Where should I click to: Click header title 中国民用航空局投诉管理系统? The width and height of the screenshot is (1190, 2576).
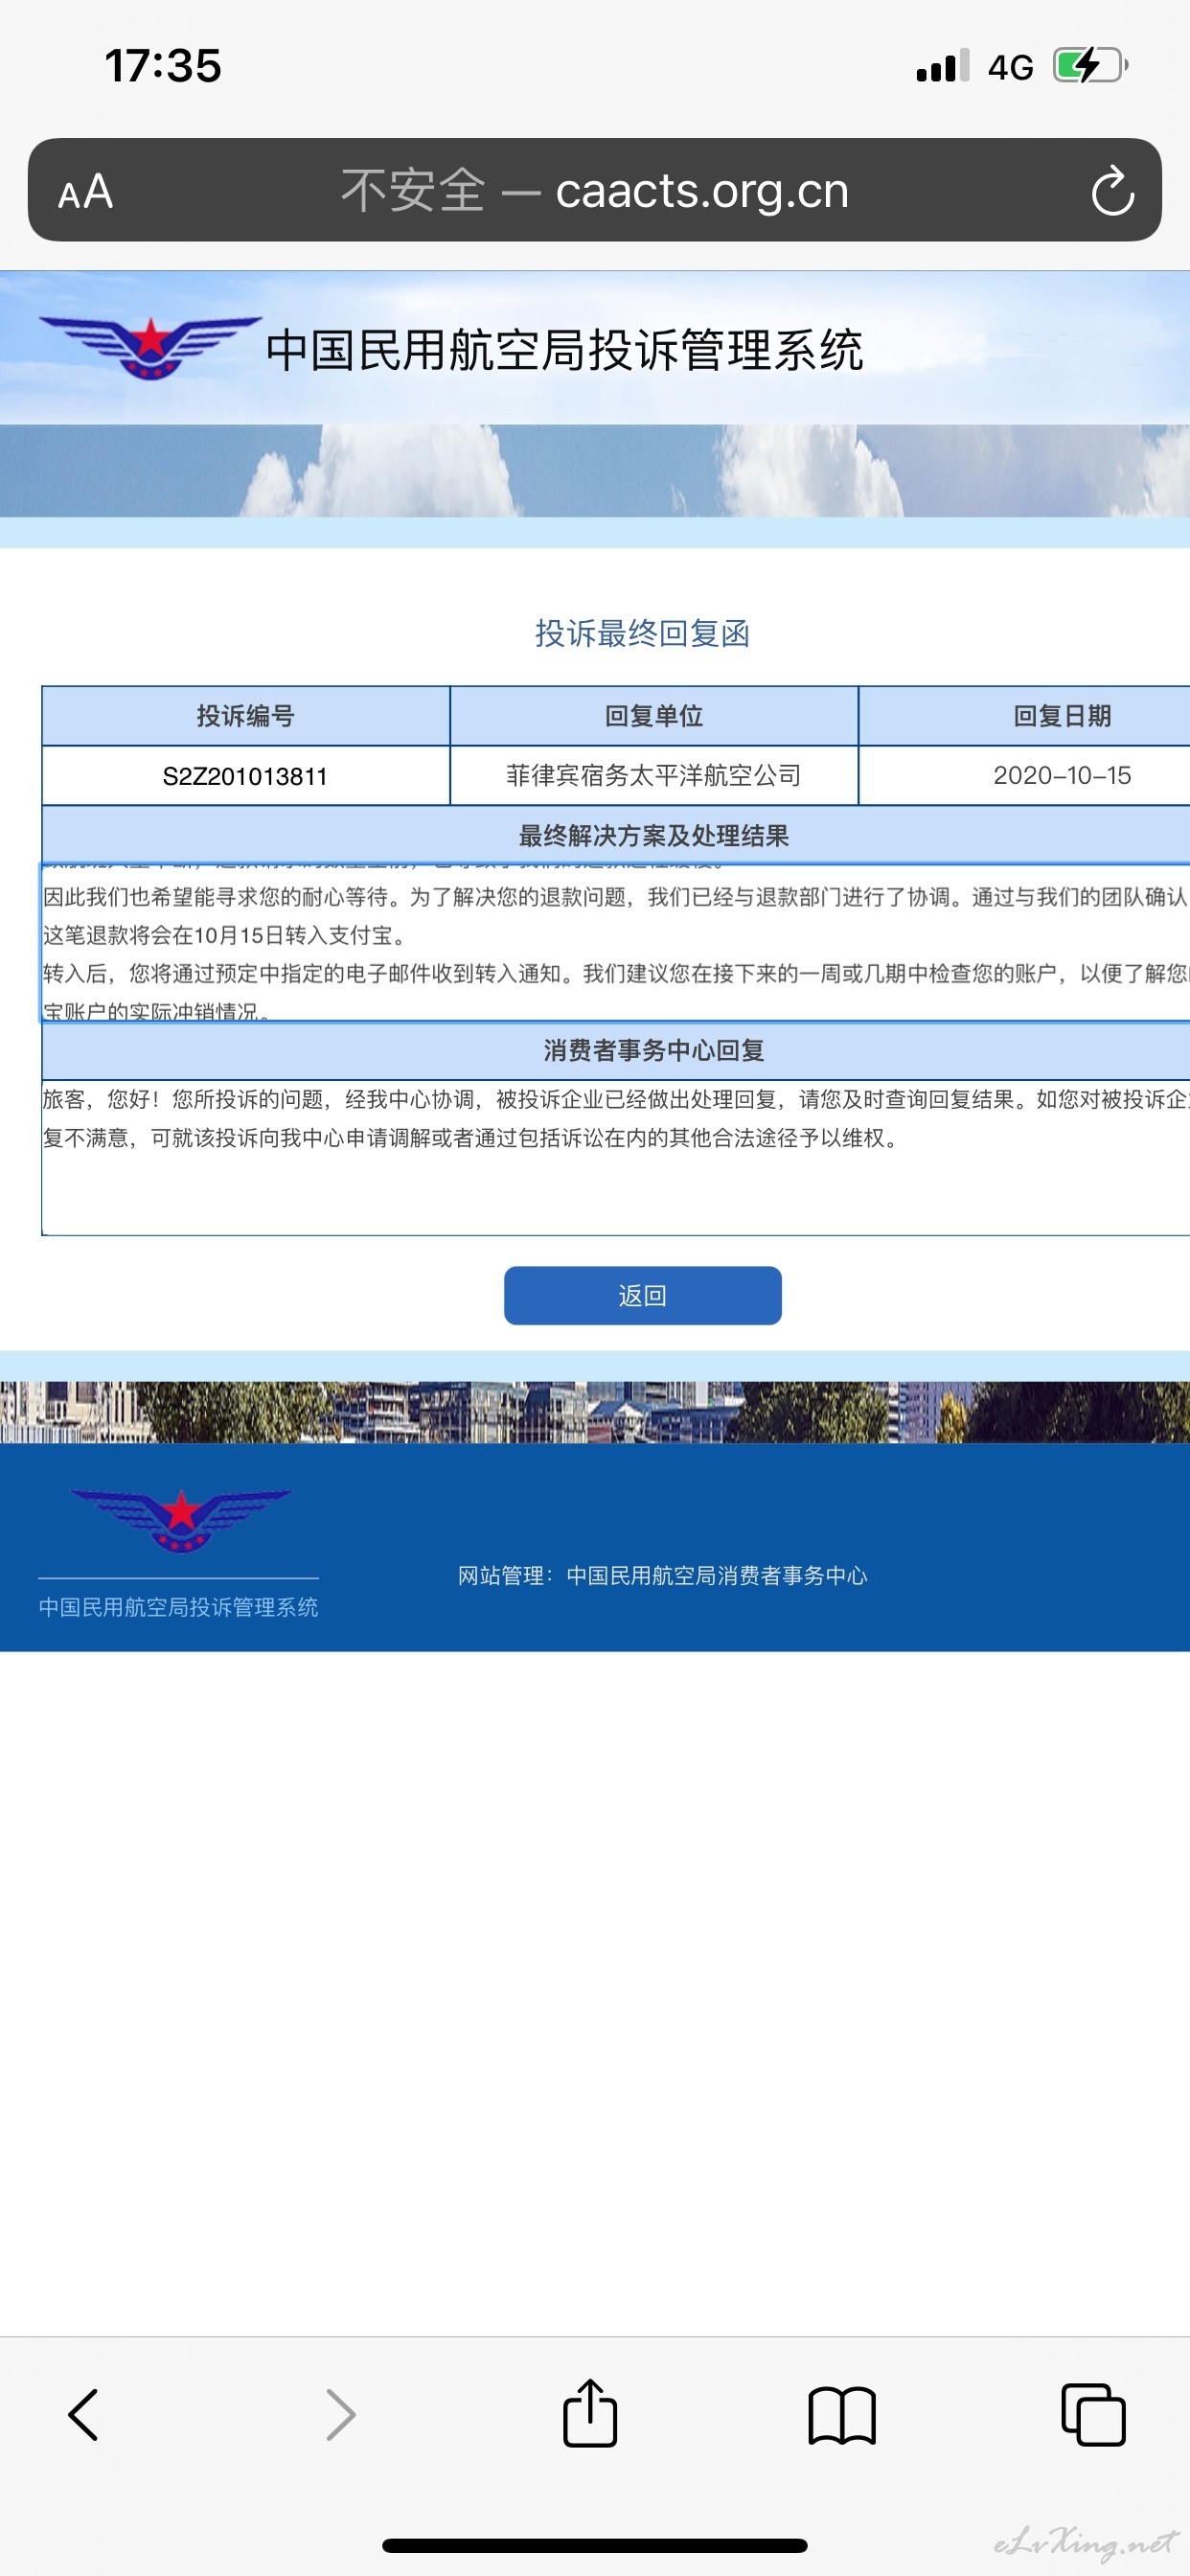564,350
